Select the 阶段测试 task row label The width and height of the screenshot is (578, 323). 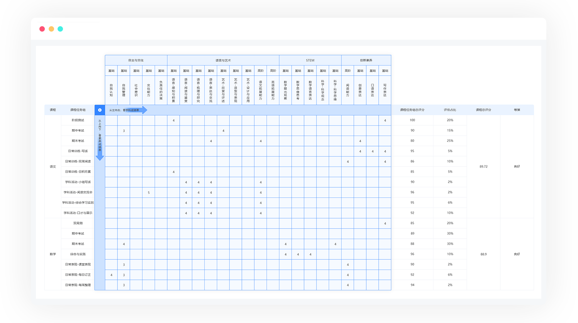[x=78, y=120]
